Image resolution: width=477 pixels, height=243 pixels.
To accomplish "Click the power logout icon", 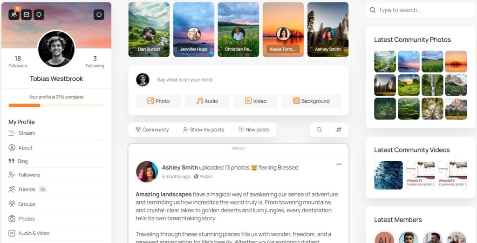I will click(99, 14).
